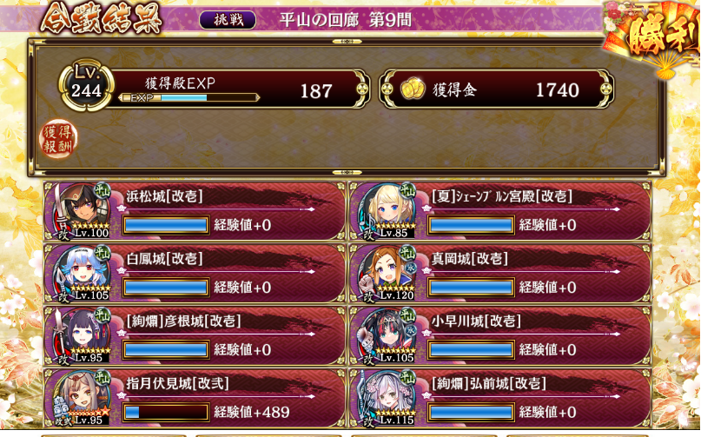The height and width of the screenshot is (437, 701).
Task: Open the 彦根城 character portrait
Action: coord(83,336)
